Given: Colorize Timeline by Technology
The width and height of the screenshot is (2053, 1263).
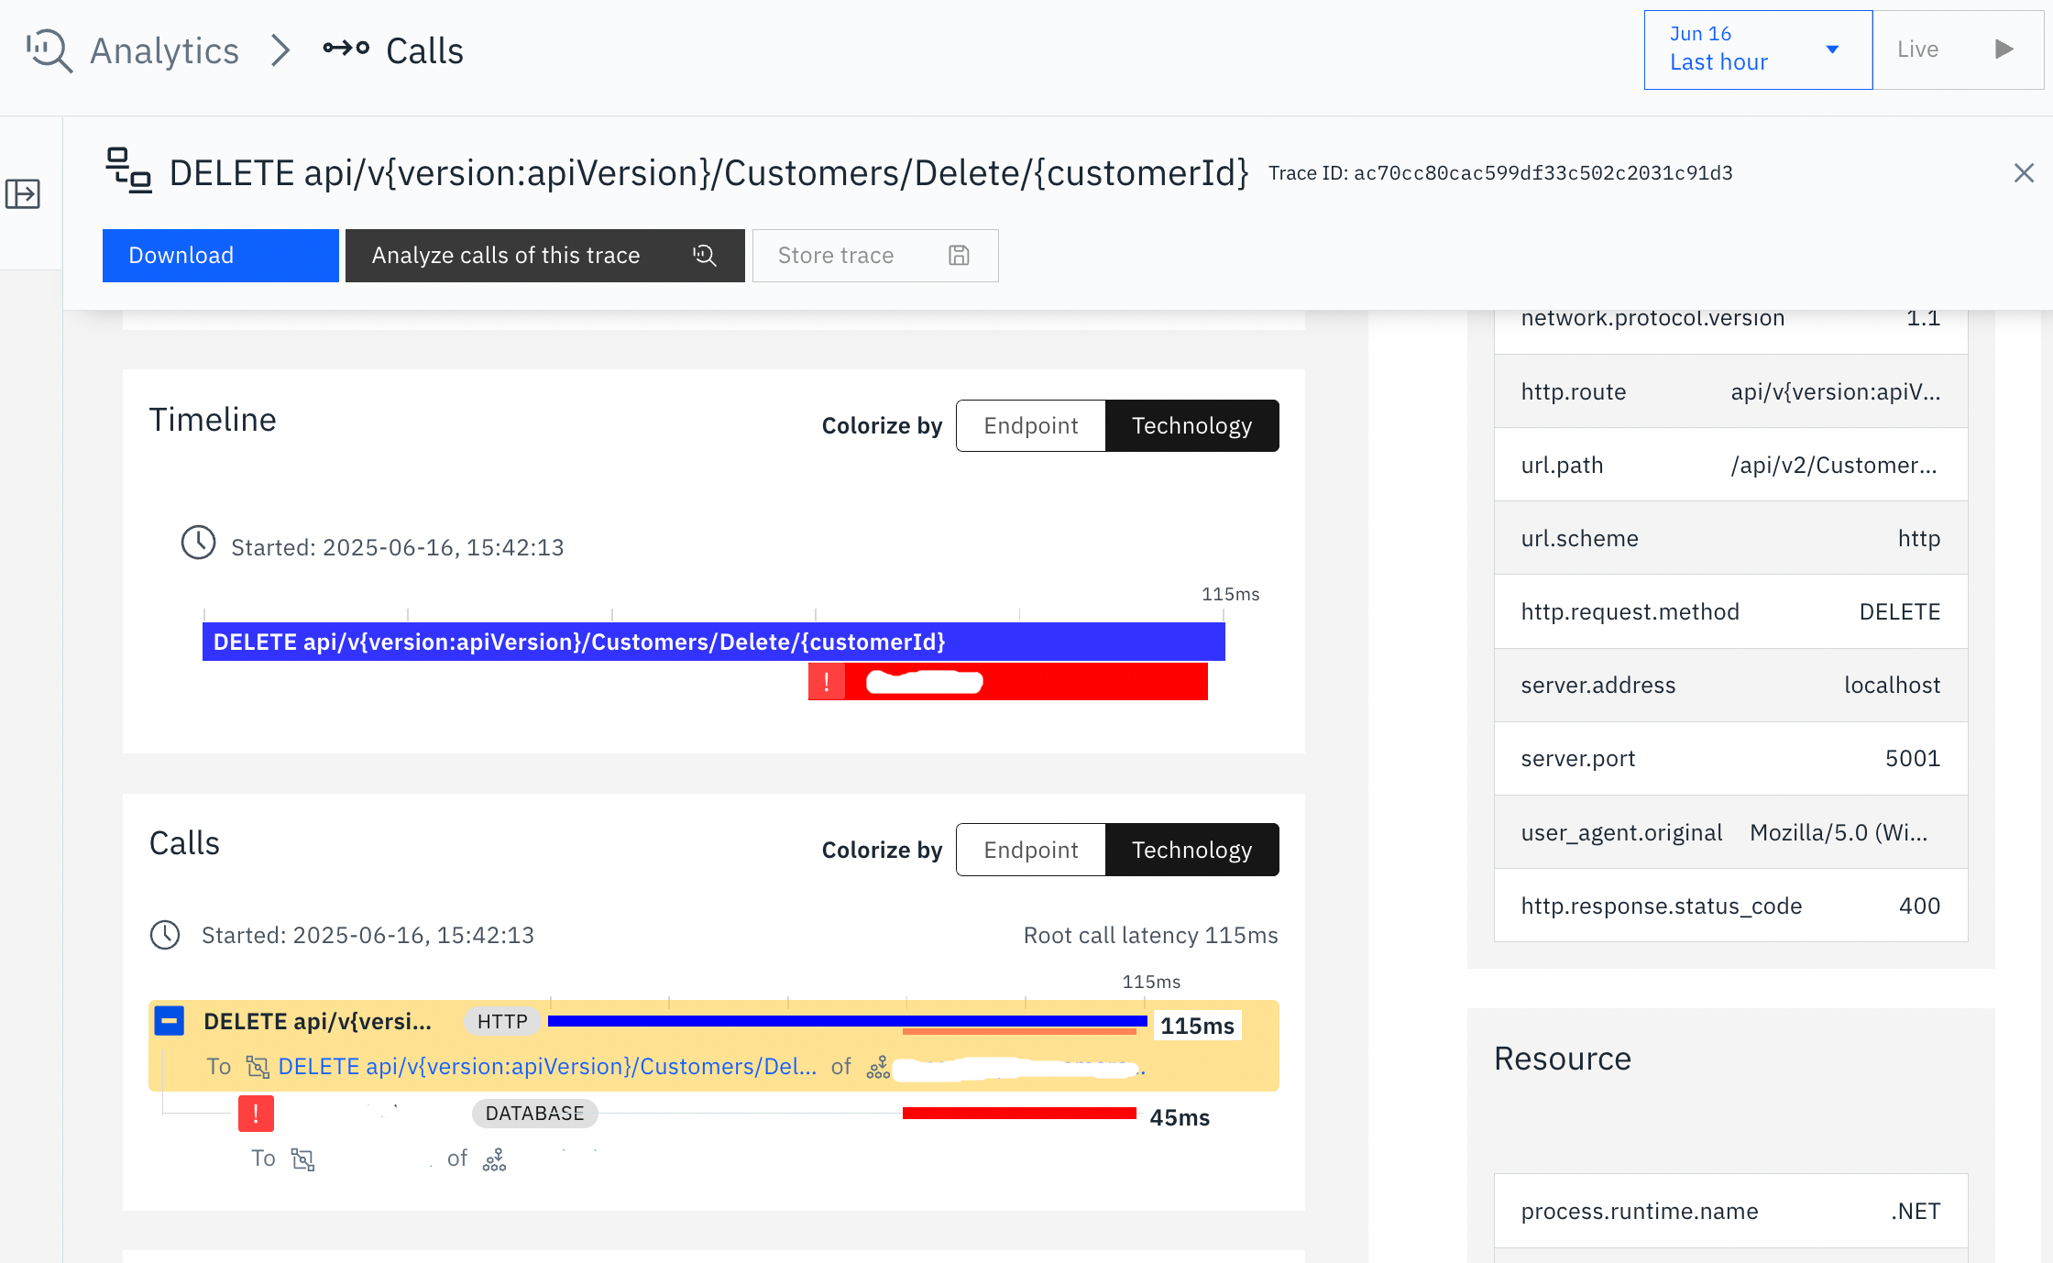Looking at the screenshot, I should (1192, 425).
